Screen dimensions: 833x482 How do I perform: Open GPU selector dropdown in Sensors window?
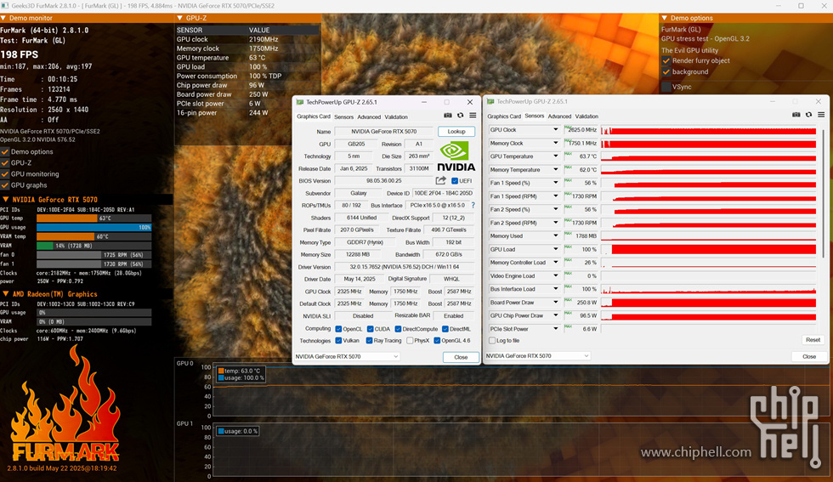(537, 356)
